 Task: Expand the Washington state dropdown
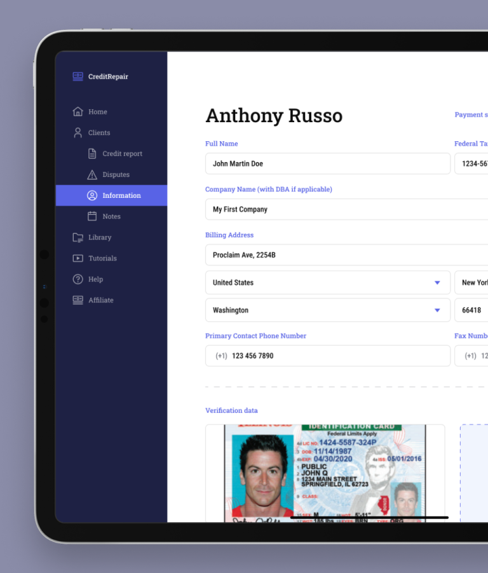tap(327, 310)
